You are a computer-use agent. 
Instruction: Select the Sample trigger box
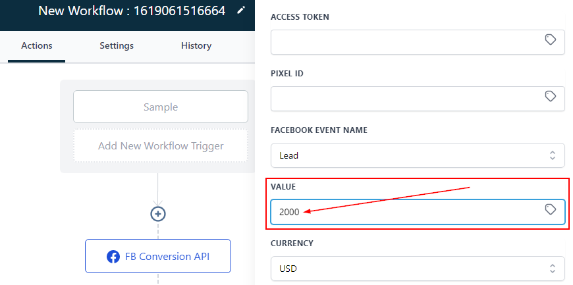161,107
